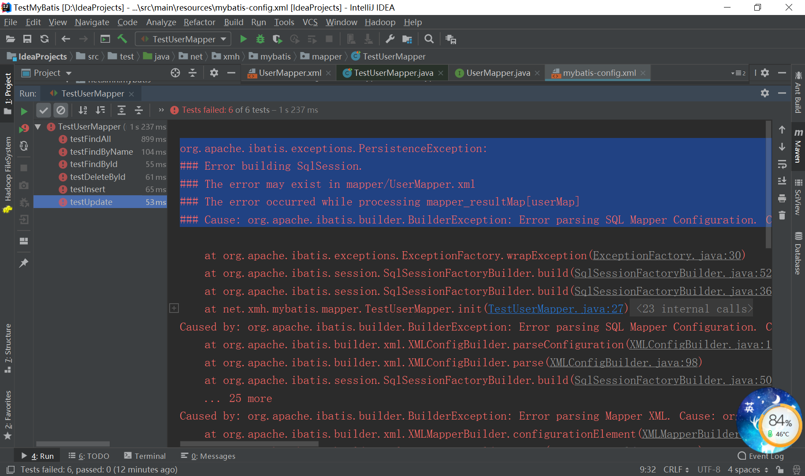
Task: Open the Refactor menu
Action: tap(200, 22)
